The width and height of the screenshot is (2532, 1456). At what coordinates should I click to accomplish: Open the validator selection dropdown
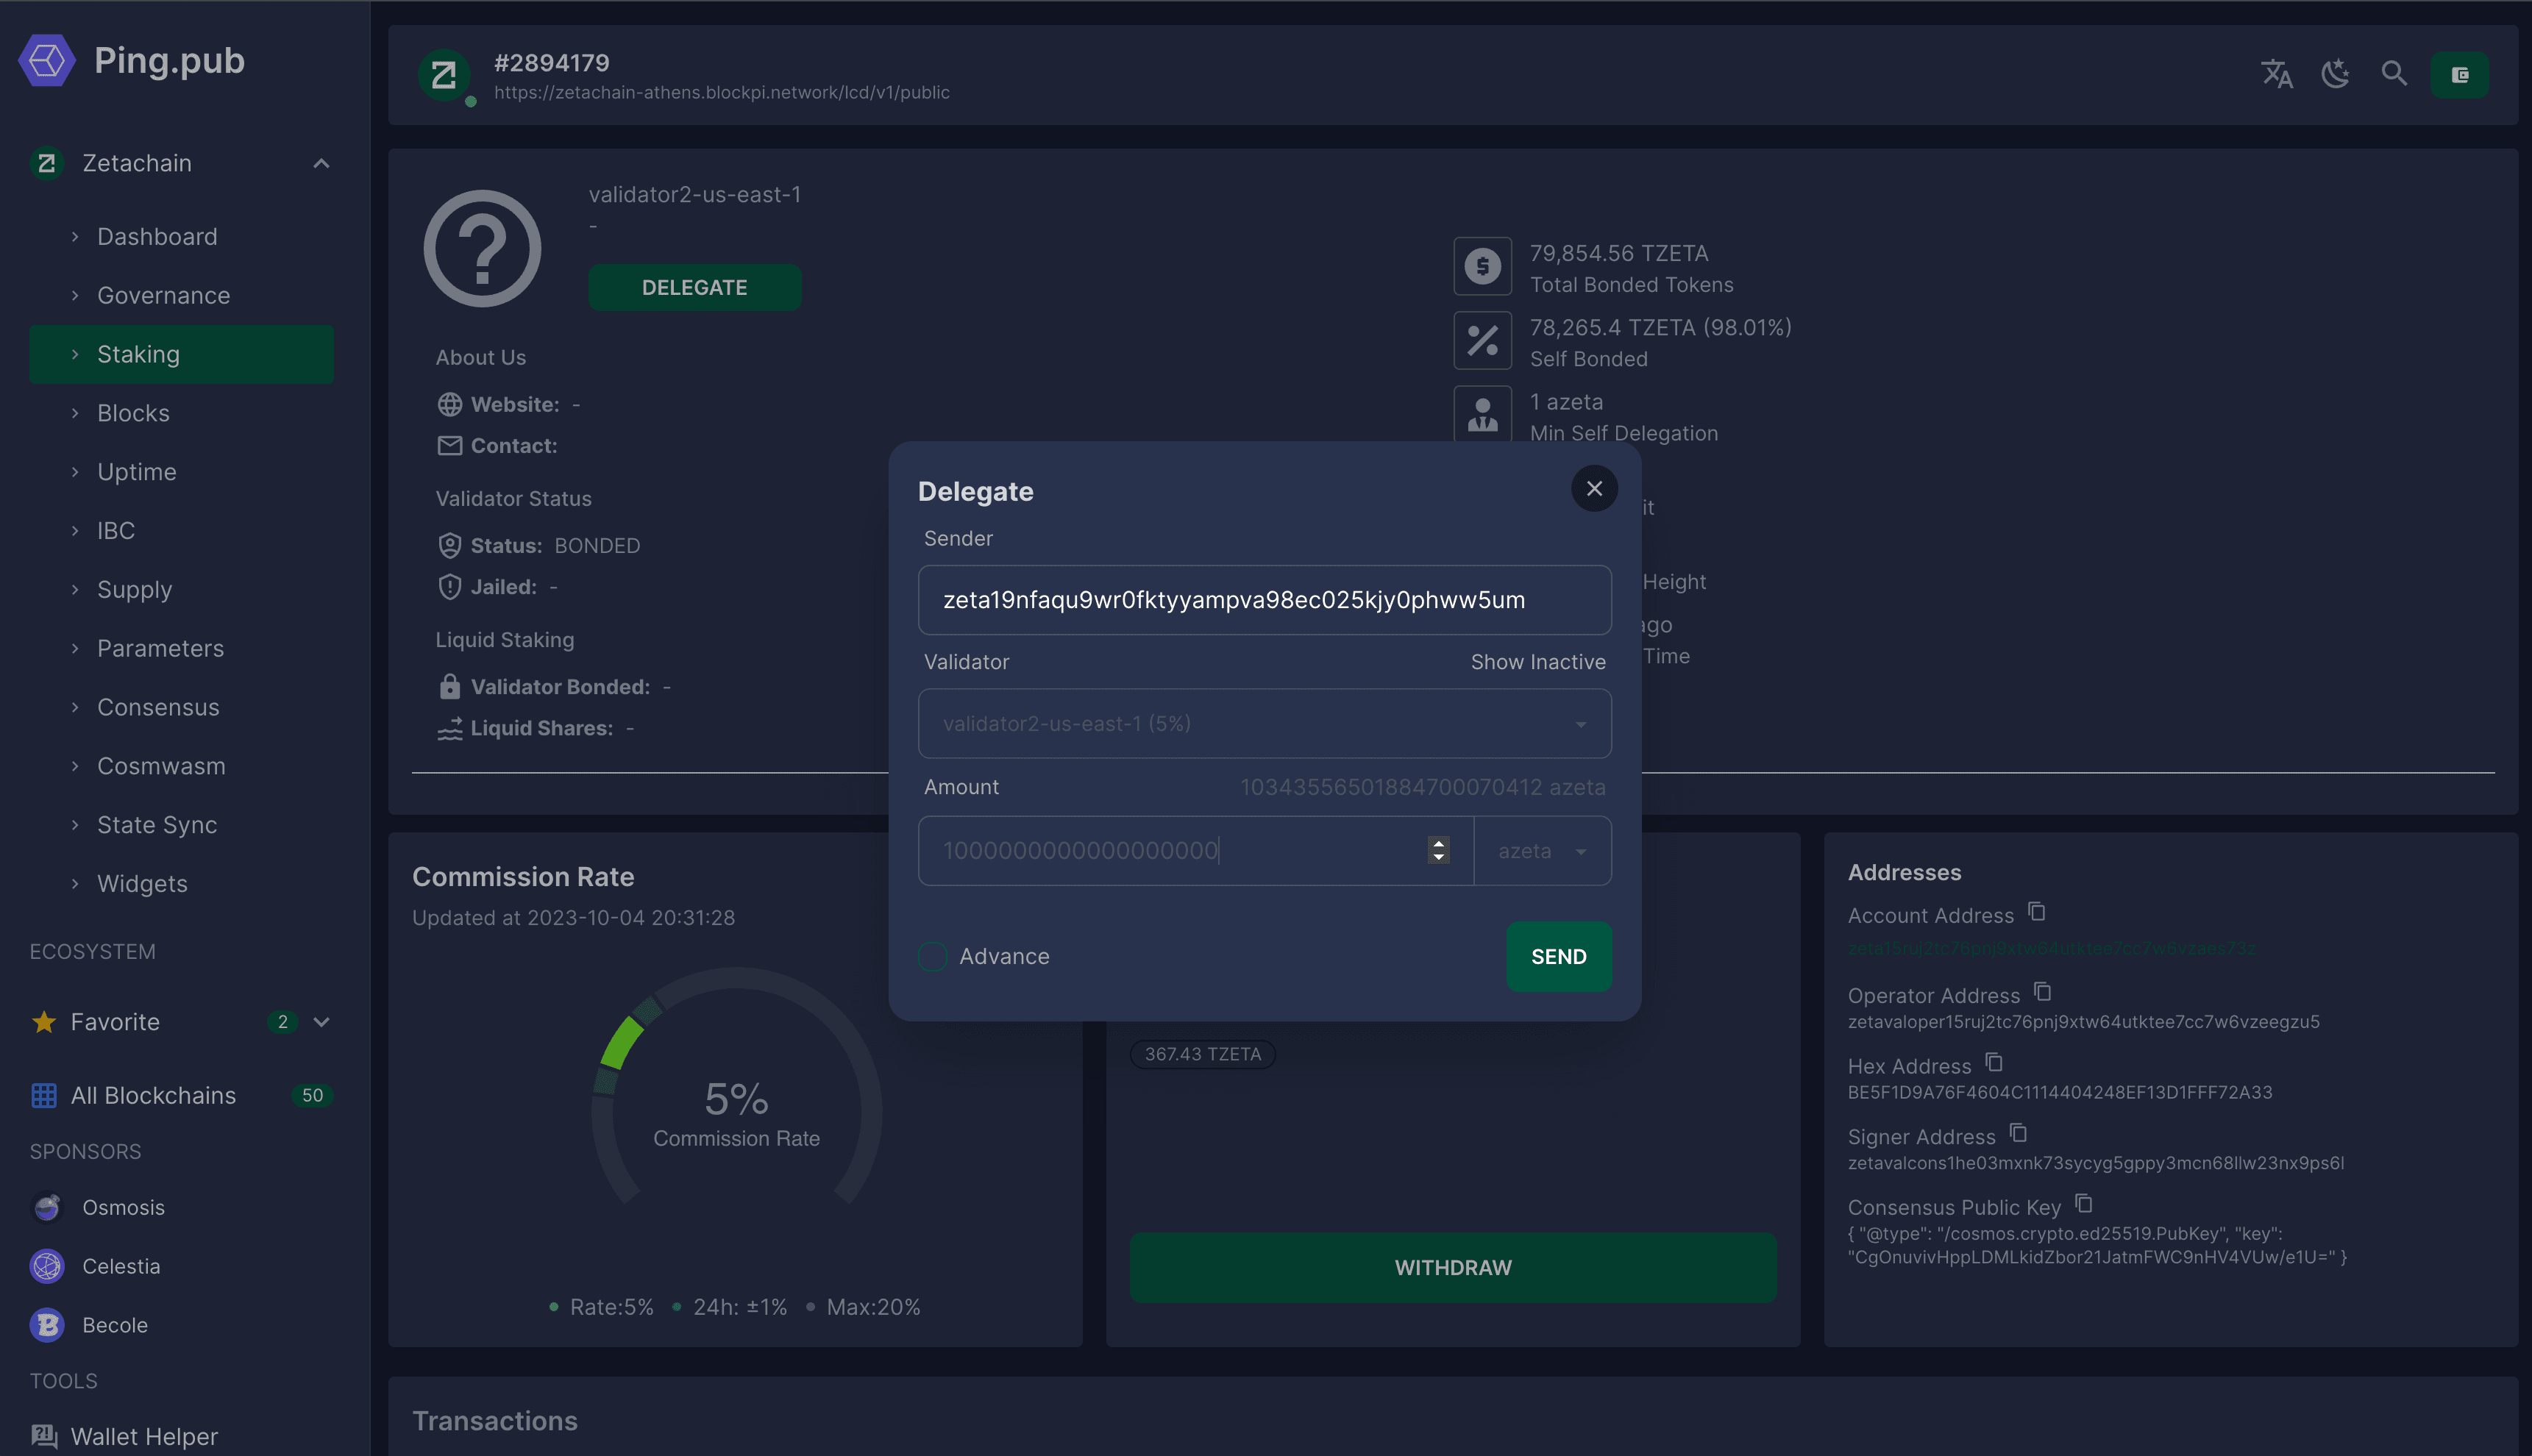click(1265, 724)
